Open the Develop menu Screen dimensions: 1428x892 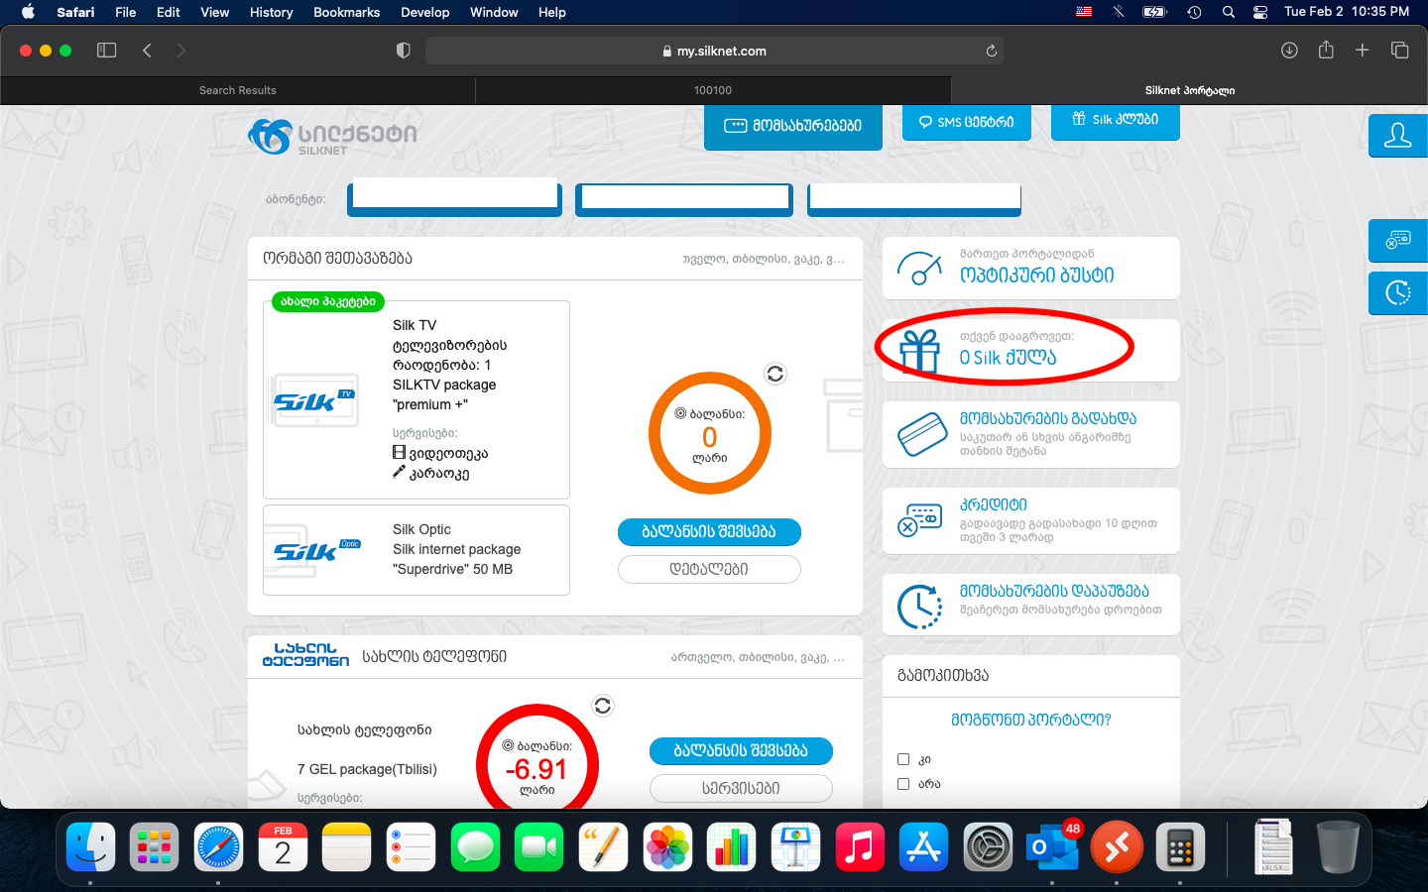425,12
